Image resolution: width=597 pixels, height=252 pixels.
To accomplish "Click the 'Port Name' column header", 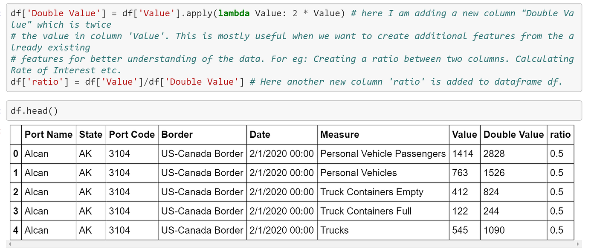I will click(x=49, y=135).
